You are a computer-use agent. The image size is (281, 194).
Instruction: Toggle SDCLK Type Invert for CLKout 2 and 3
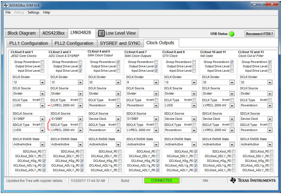coord(81,125)
